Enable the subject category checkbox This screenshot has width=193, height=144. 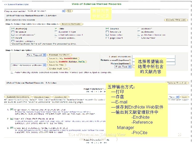click(x=13, y=41)
